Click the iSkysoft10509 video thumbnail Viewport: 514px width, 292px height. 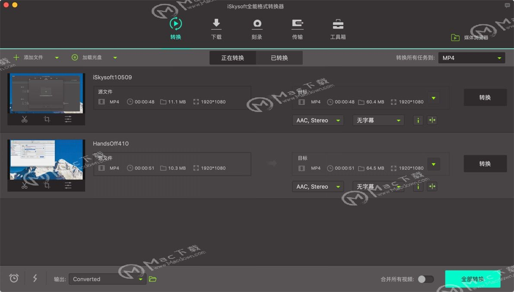pos(46,93)
